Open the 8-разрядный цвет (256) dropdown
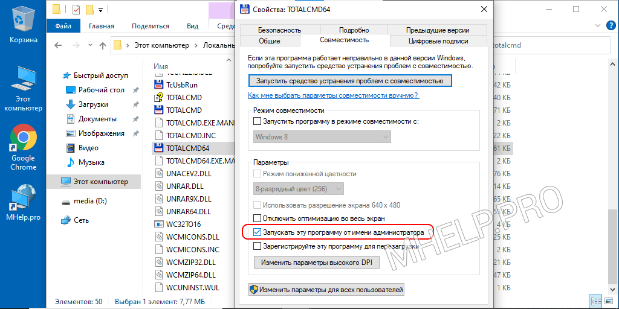 click(x=298, y=188)
